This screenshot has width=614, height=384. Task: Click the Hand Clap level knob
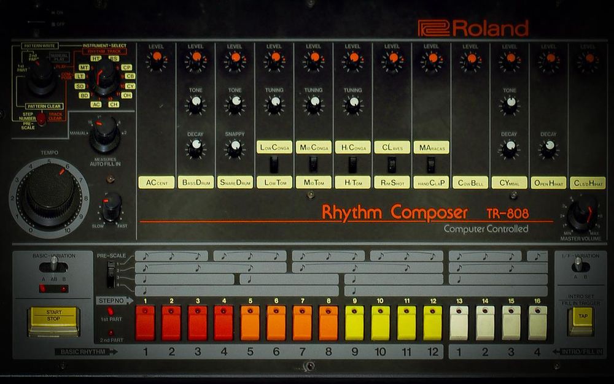coord(432,61)
